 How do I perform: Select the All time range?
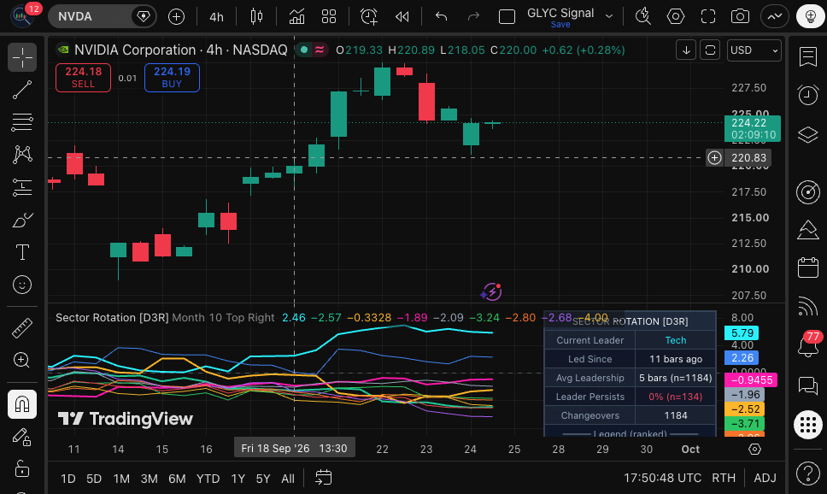click(x=288, y=479)
